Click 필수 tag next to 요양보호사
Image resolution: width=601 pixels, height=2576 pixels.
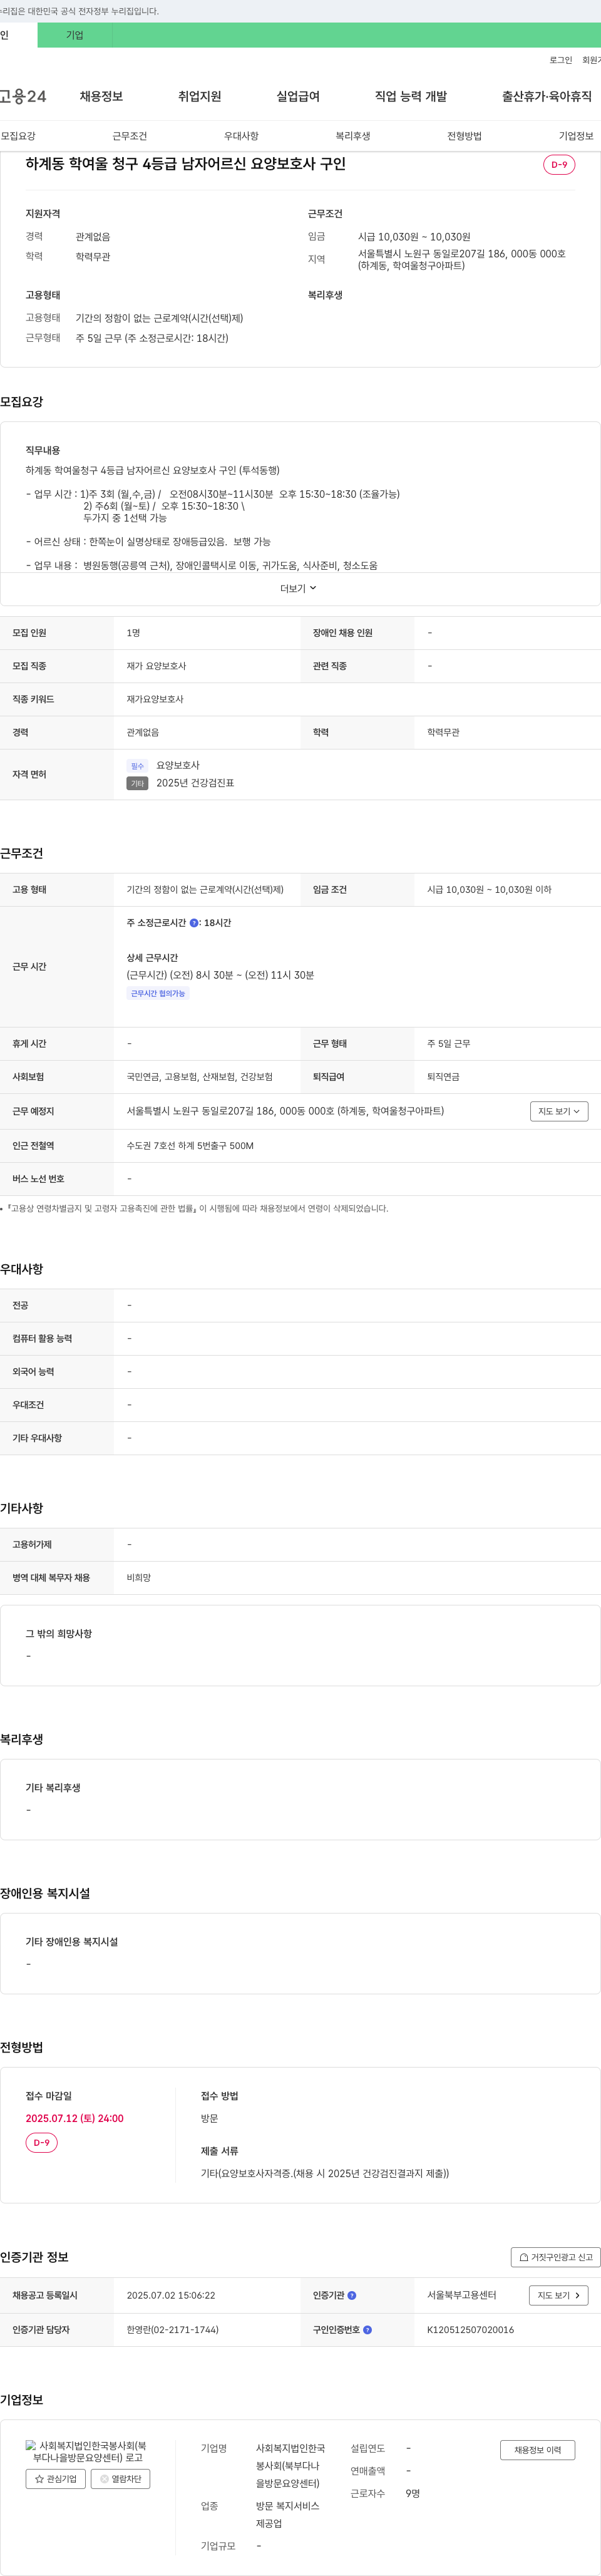[137, 766]
